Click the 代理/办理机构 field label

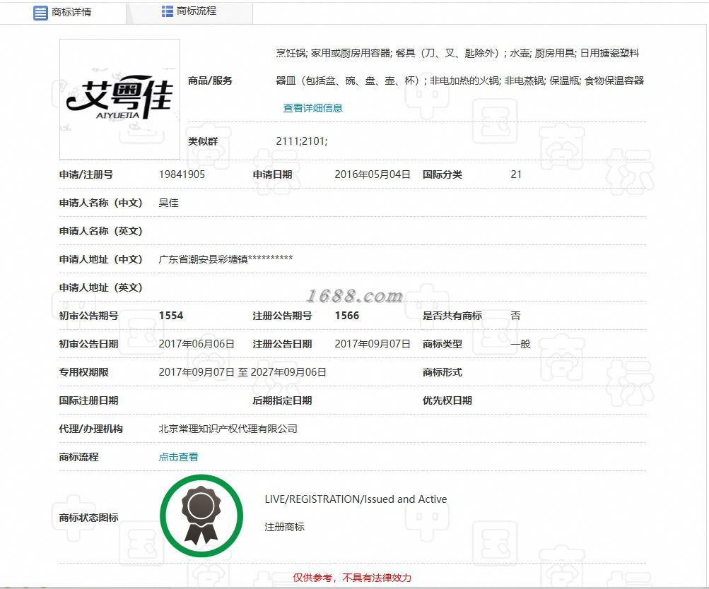(x=91, y=429)
